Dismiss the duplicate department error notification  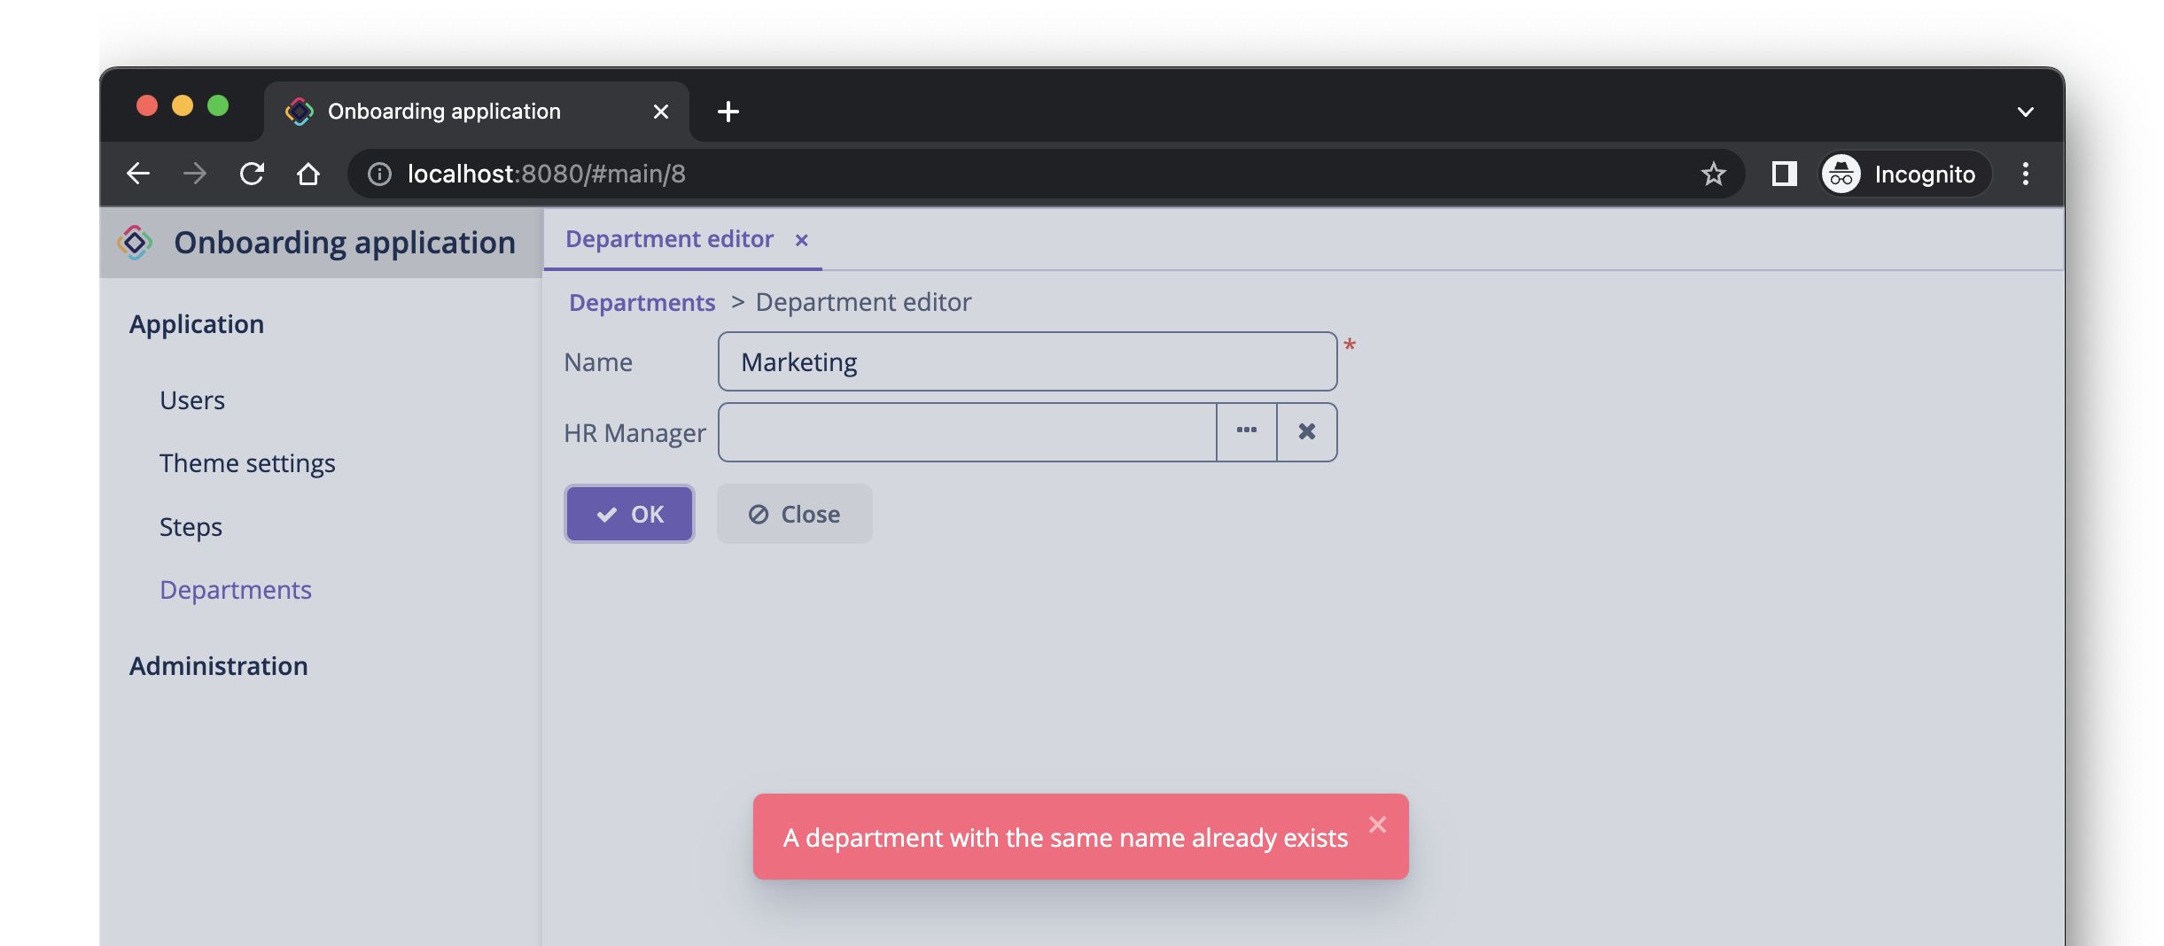[1377, 825]
